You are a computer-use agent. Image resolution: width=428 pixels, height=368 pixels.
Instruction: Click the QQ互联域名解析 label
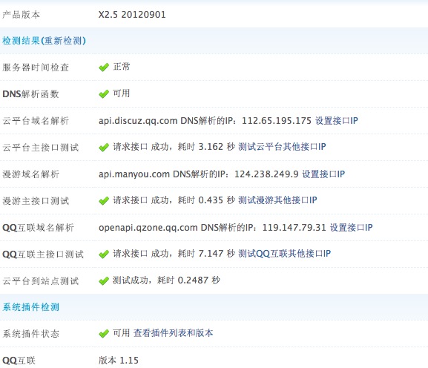coord(38,228)
